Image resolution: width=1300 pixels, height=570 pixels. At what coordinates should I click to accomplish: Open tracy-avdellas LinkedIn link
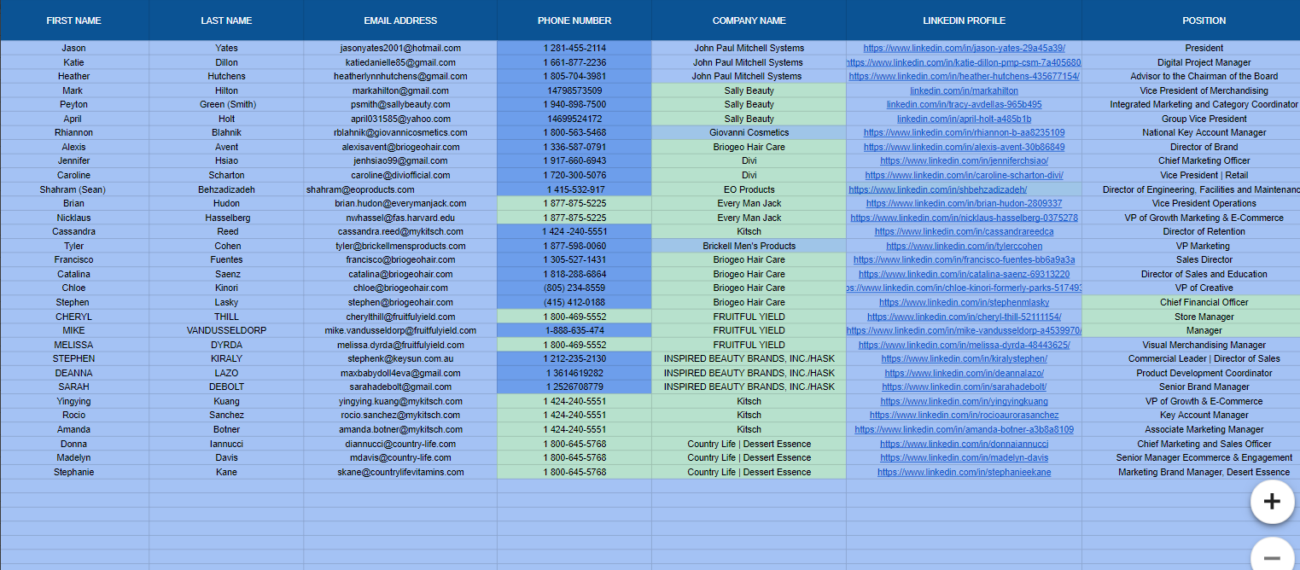tap(965, 105)
